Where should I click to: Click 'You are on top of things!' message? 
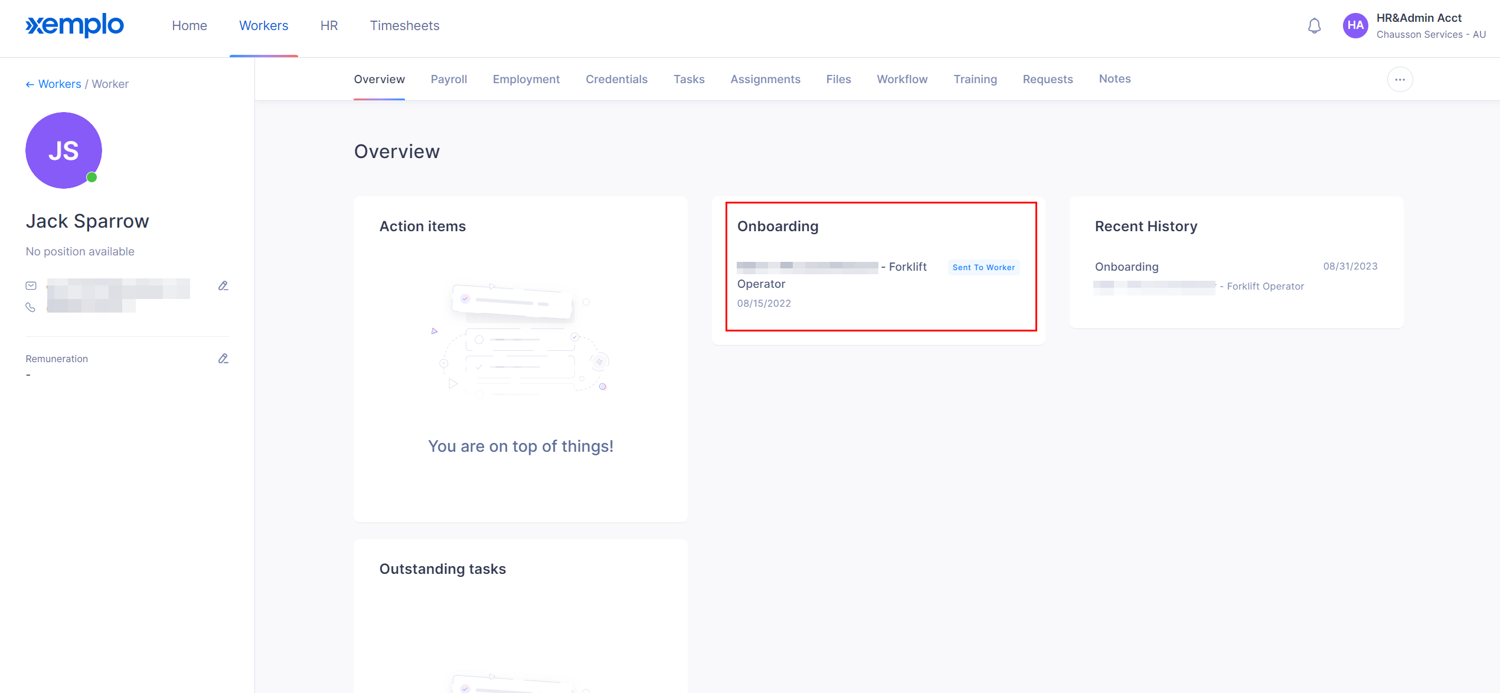(521, 446)
